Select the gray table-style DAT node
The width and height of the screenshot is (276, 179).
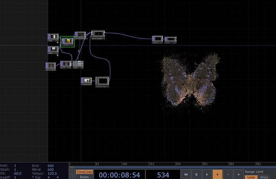coord(78,64)
